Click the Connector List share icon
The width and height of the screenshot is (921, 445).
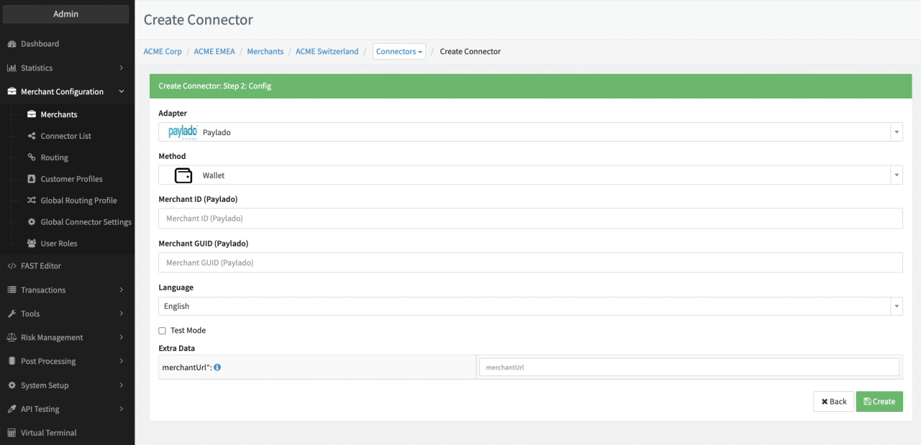tap(32, 136)
